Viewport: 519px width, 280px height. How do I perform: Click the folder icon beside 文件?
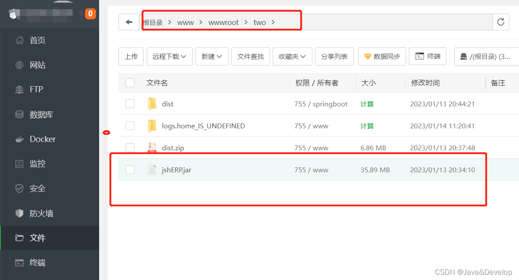19,238
